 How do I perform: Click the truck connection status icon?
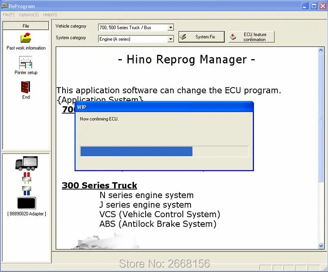tap(26, 163)
